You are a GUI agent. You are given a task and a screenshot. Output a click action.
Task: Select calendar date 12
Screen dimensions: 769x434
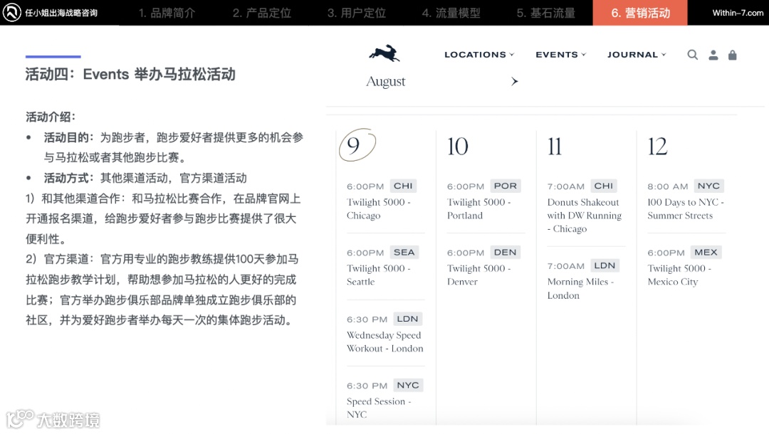(x=657, y=147)
